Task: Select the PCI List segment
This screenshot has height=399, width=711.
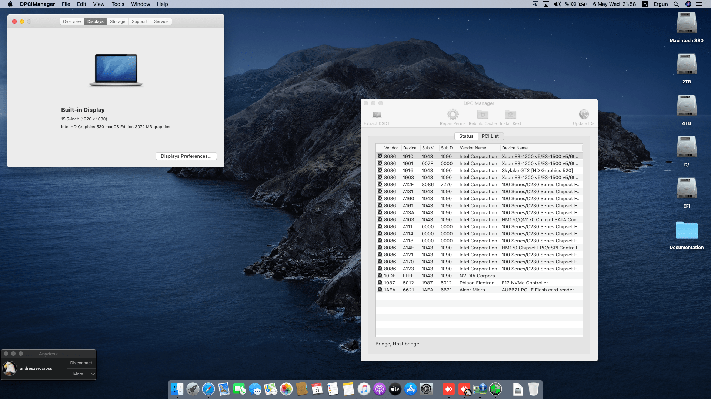Action: coord(490,136)
